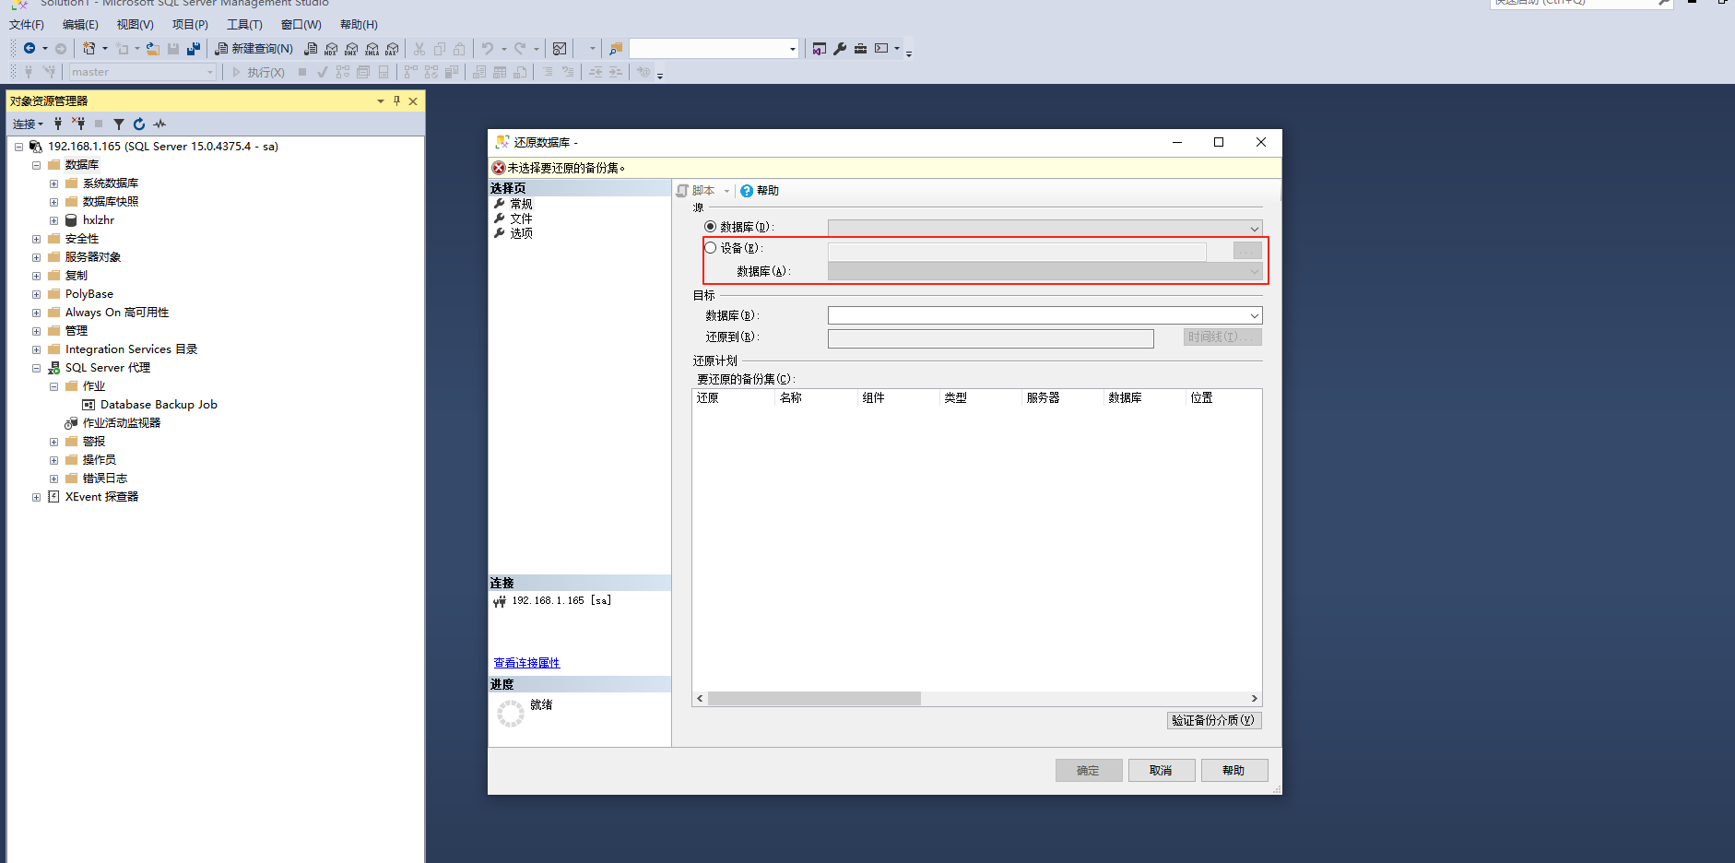Click the Find in Files folder icon
This screenshot has height=863, width=1735.
(x=616, y=49)
